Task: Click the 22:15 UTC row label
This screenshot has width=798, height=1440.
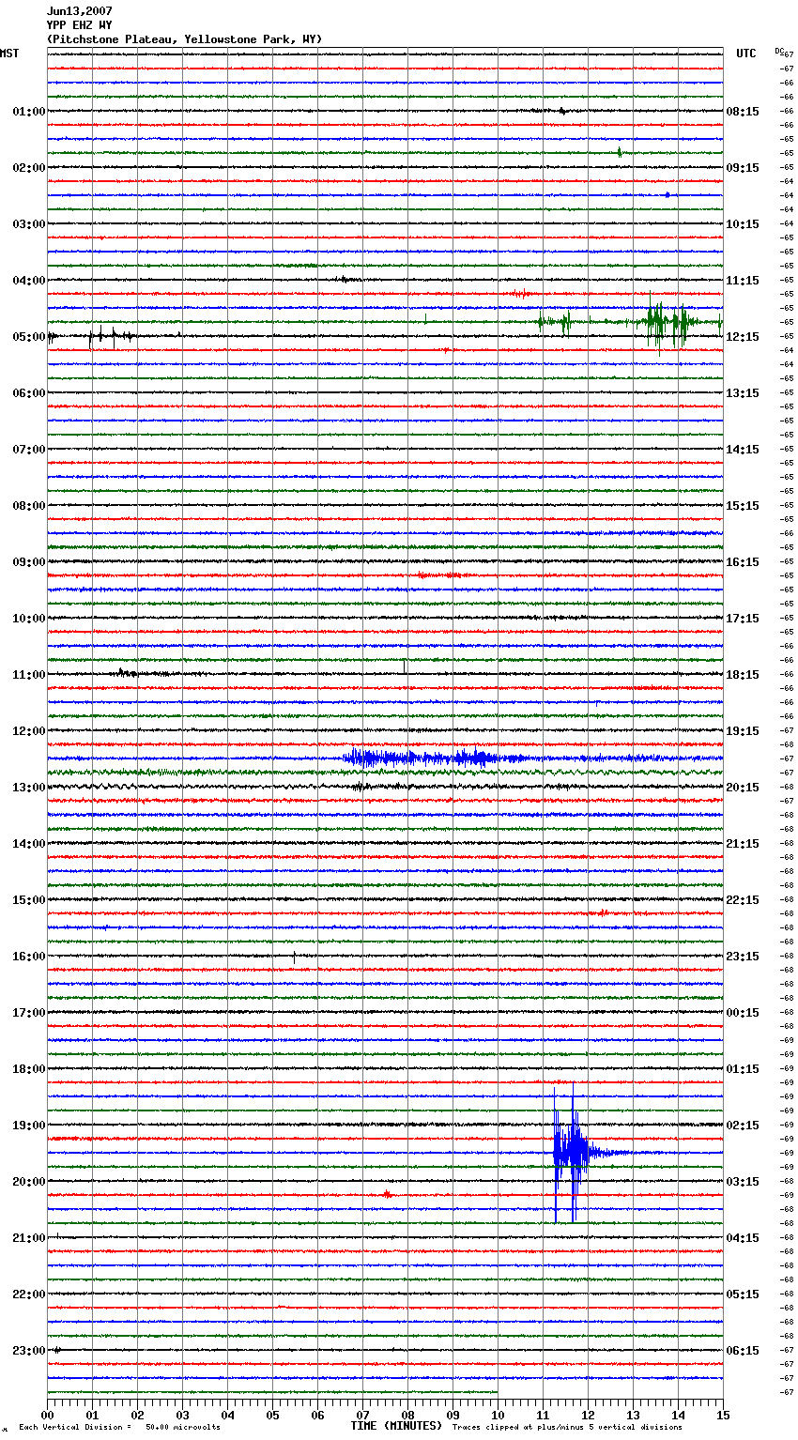Action: pos(743,900)
